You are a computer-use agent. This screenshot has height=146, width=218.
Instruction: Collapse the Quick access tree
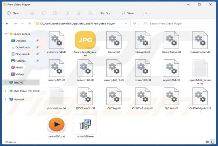(5, 34)
